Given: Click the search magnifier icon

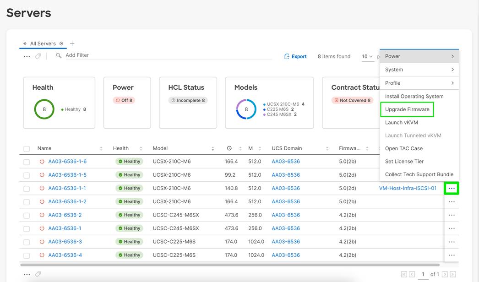Looking at the screenshot, I should pyautogui.click(x=59, y=55).
